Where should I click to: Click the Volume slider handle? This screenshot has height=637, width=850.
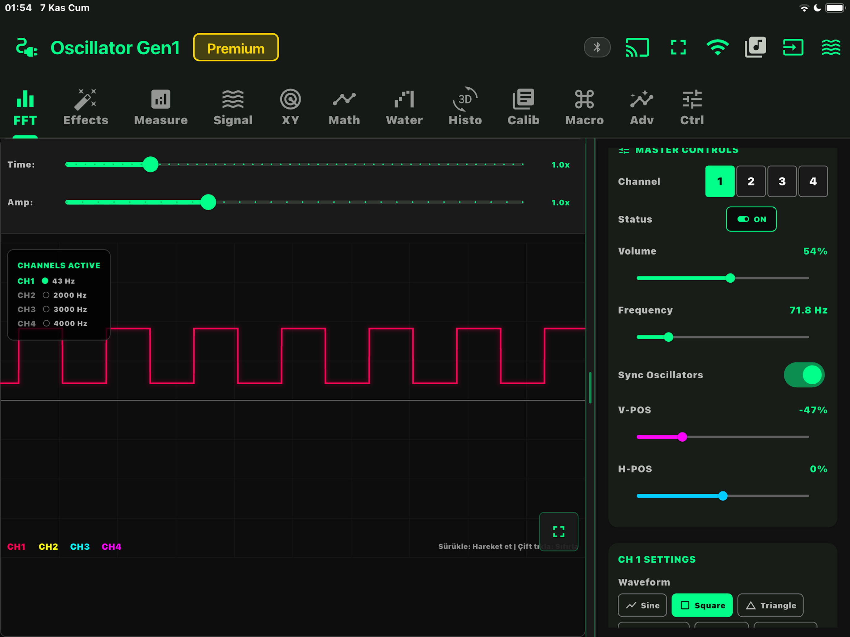point(730,278)
